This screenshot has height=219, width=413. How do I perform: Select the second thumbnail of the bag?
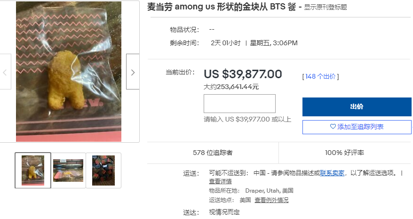(x=68, y=170)
